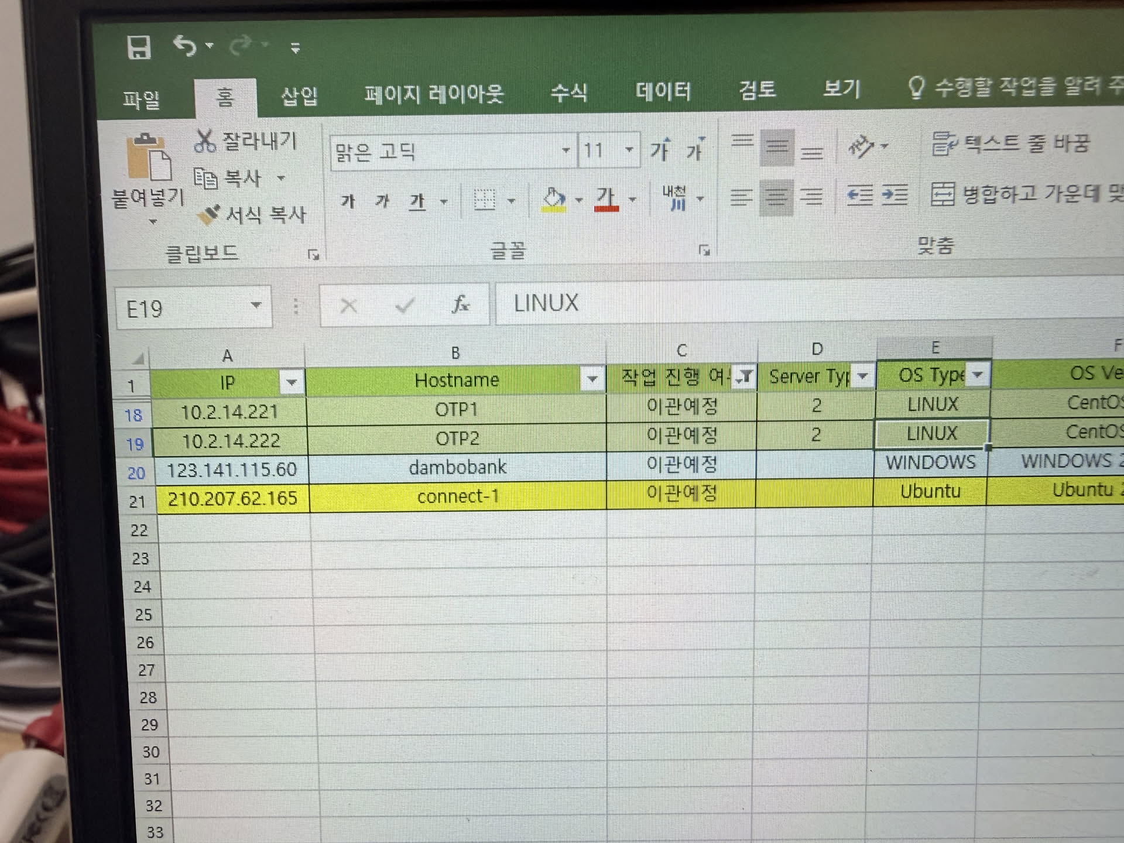Expand the font size dropdown
This screenshot has width=1124, height=843.
coord(629,150)
